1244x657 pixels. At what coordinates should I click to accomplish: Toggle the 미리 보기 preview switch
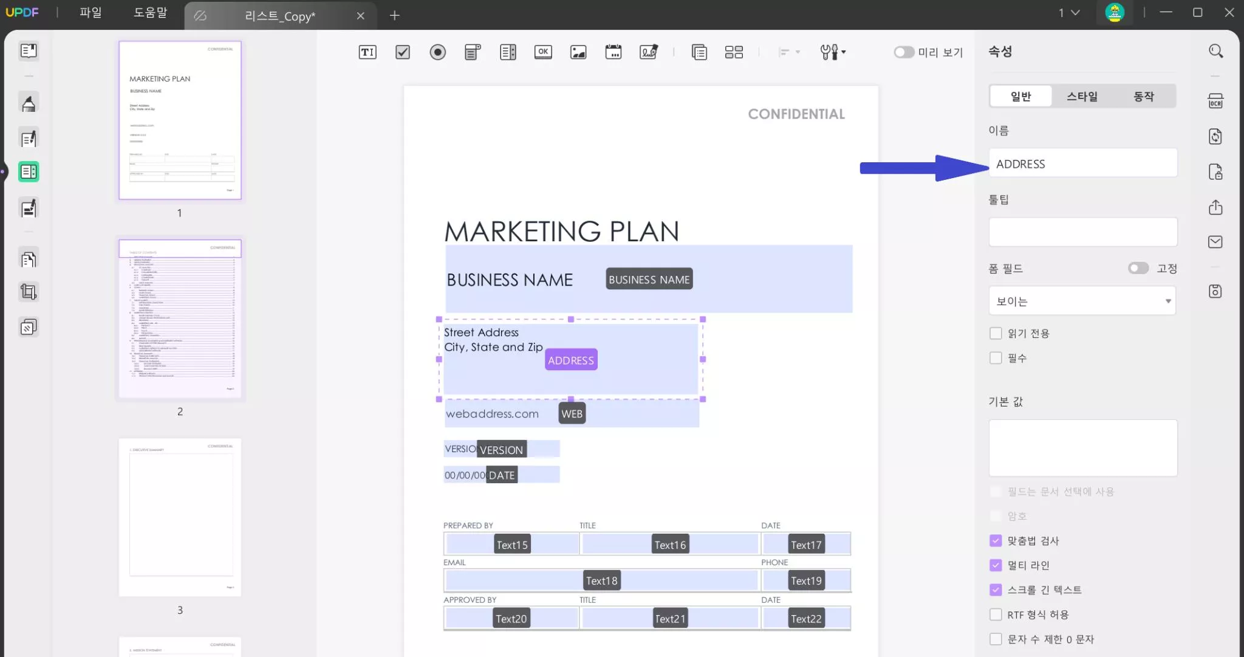(904, 52)
